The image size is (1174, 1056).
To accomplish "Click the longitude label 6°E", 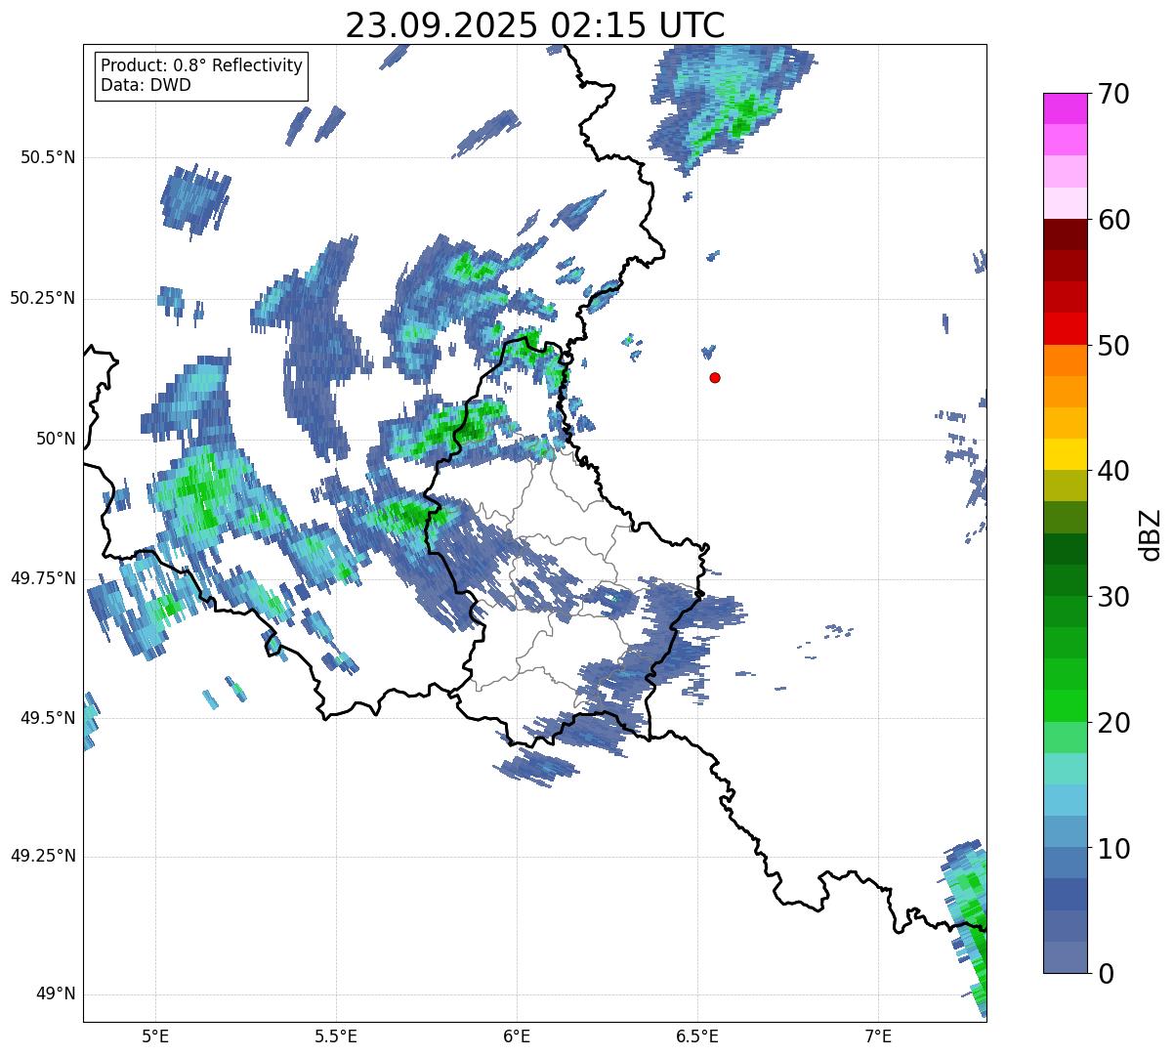I will [x=517, y=1035].
